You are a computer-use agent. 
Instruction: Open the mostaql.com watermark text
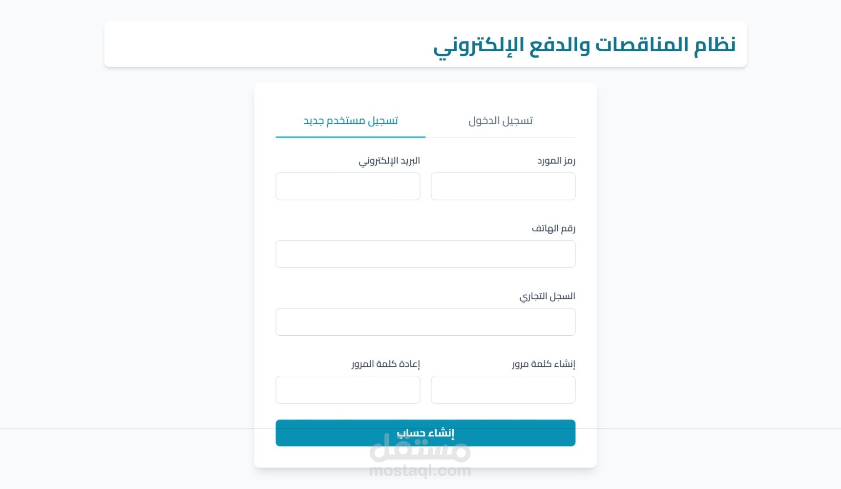(x=420, y=470)
